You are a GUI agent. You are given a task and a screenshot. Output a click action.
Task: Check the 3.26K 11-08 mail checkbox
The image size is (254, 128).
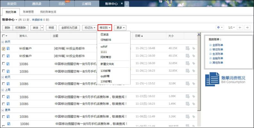4,116
